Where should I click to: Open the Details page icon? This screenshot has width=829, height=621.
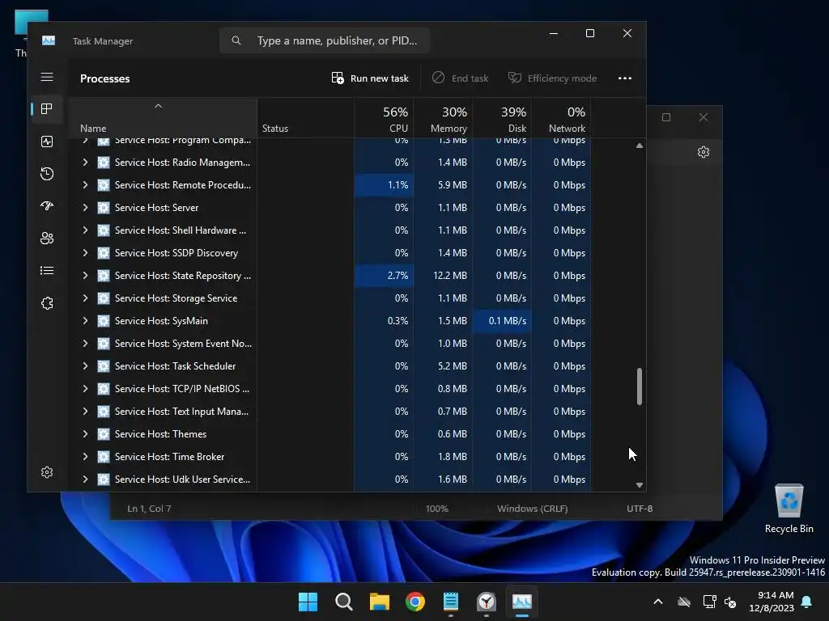tap(47, 270)
